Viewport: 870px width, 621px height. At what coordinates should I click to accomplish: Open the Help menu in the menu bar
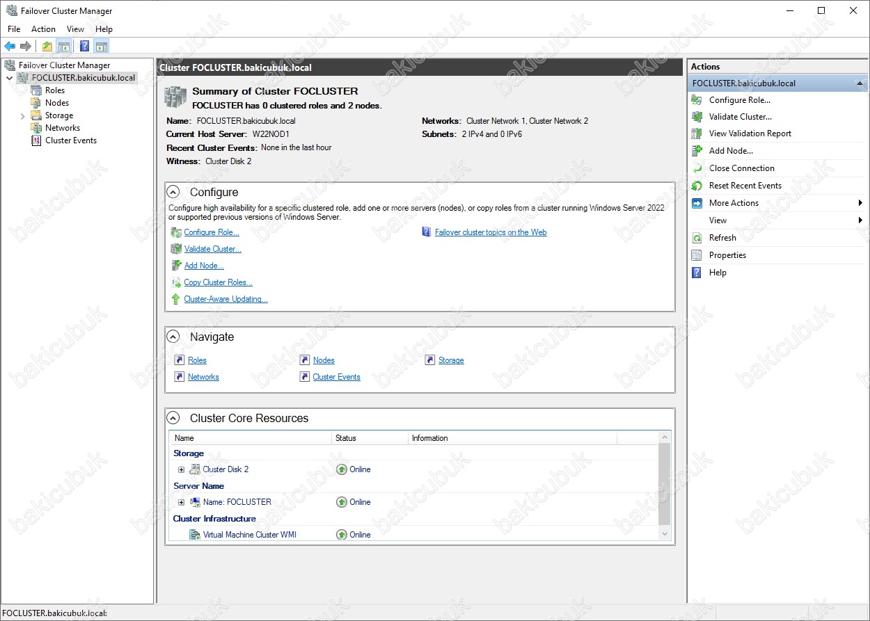click(x=104, y=29)
